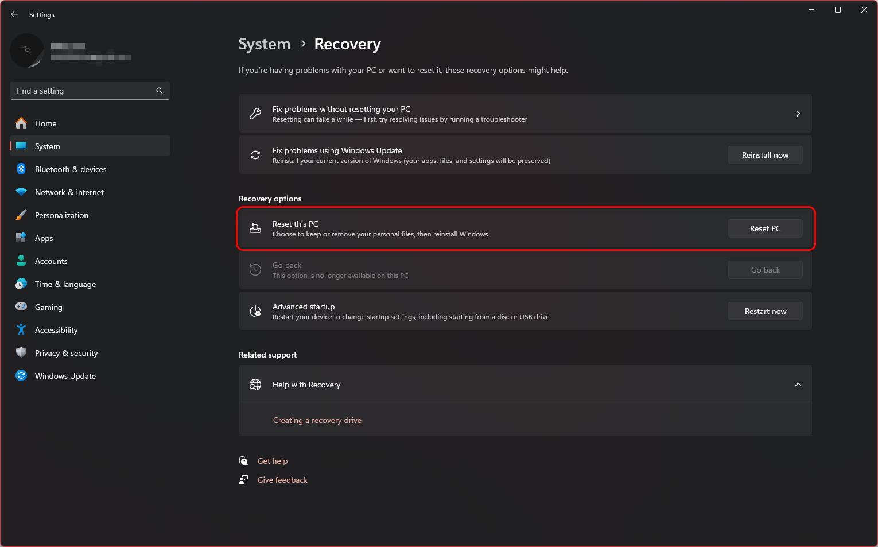Open the Accessibility figure icon
This screenshot has height=547, width=878.
pyautogui.click(x=21, y=330)
